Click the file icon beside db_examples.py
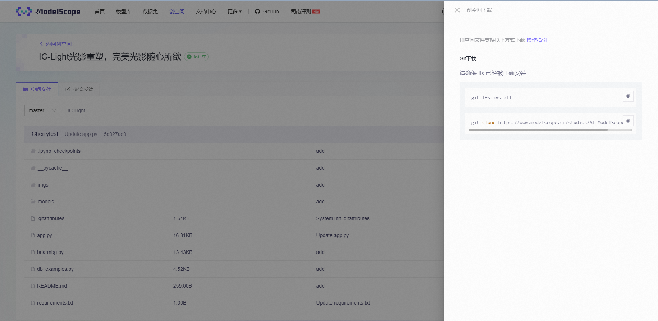The height and width of the screenshot is (321, 658). (x=33, y=269)
